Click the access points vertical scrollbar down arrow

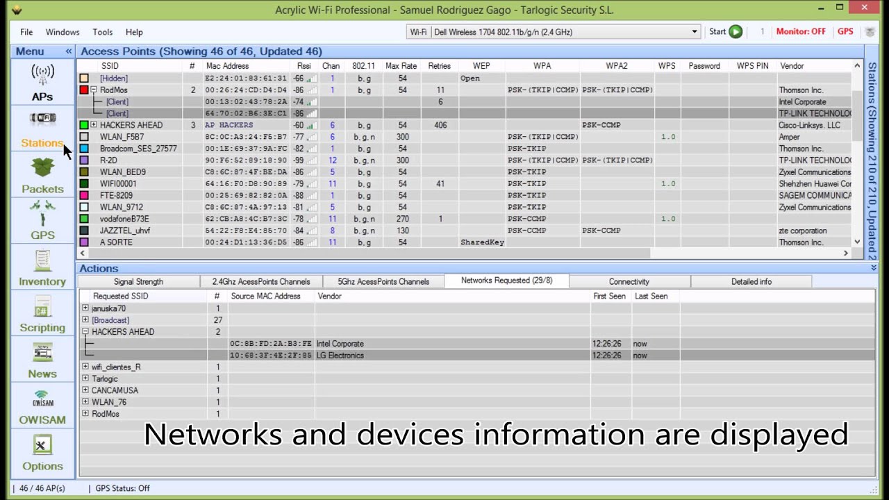857,242
